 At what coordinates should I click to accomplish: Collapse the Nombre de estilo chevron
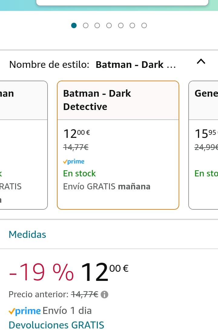201,62
